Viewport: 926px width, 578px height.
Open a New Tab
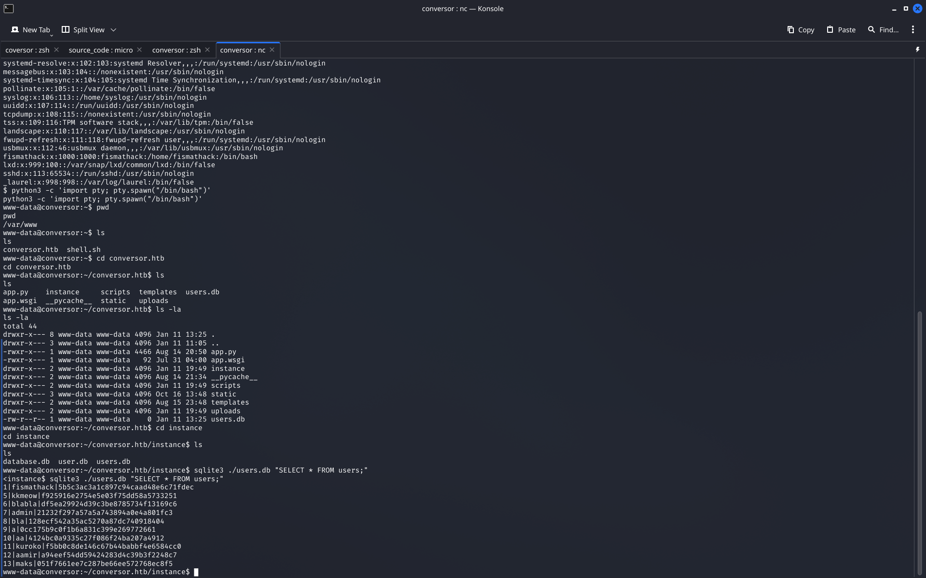[x=30, y=30]
